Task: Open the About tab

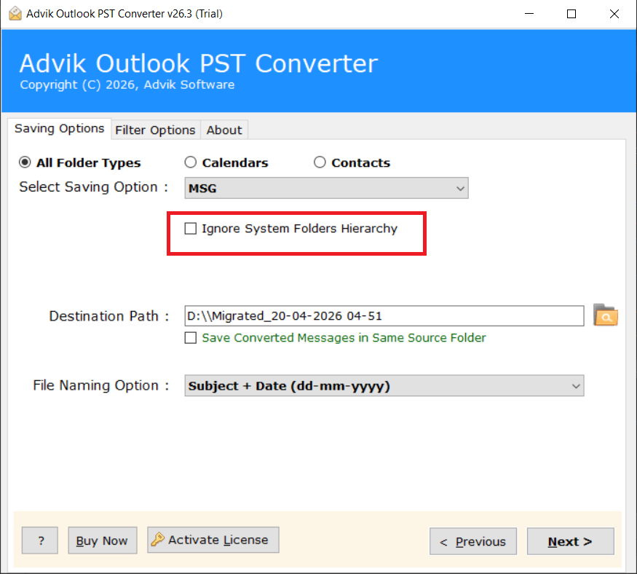Action: point(223,130)
